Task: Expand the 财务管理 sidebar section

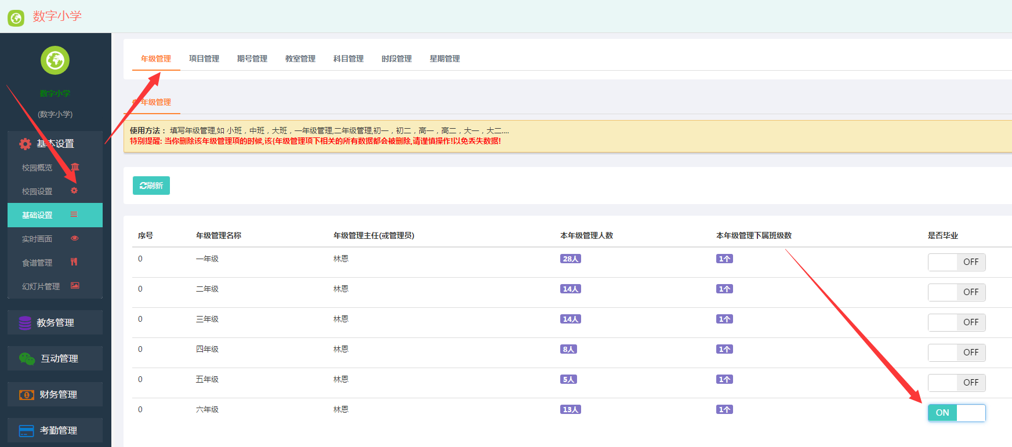Action: coord(55,394)
